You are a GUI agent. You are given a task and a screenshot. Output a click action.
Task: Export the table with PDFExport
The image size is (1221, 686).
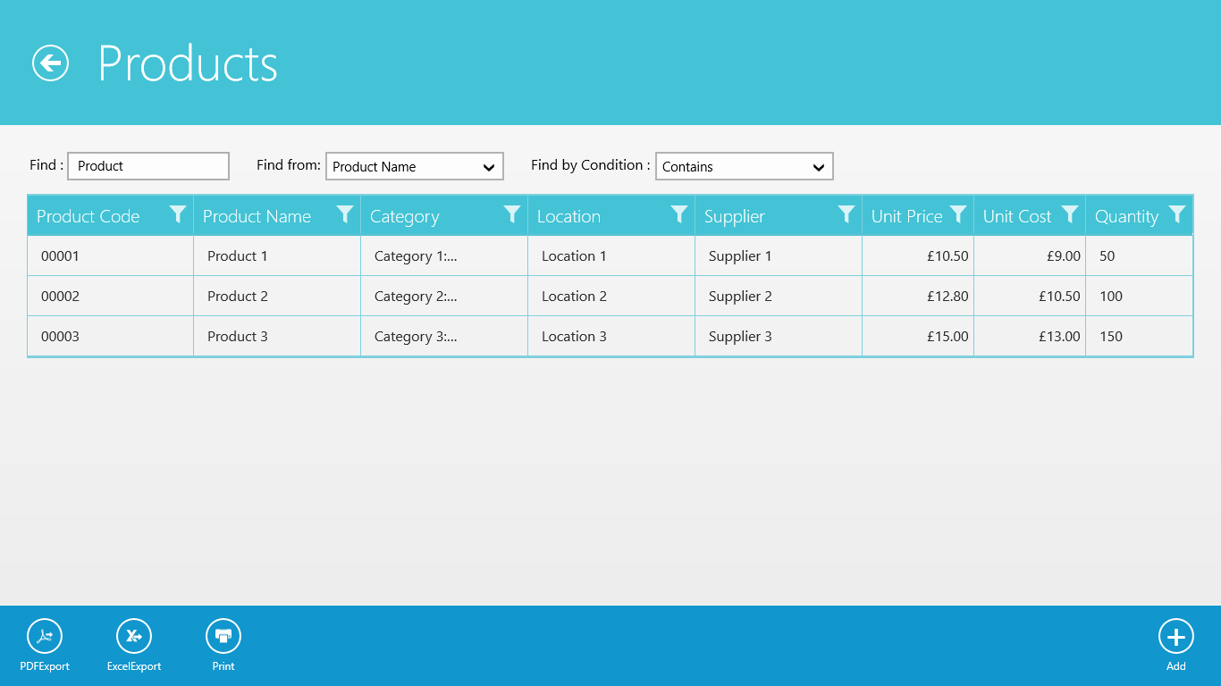coord(45,637)
